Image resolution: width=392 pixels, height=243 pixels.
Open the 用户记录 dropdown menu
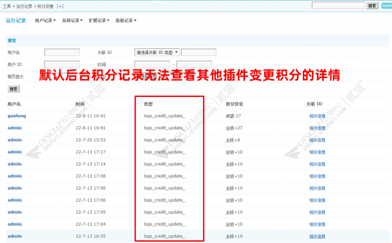45,21
